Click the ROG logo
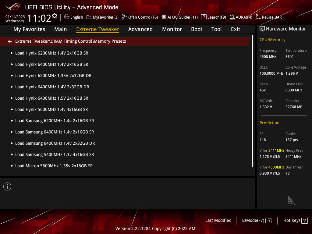The width and height of the screenshot is (312, 234). pos(13,7)
